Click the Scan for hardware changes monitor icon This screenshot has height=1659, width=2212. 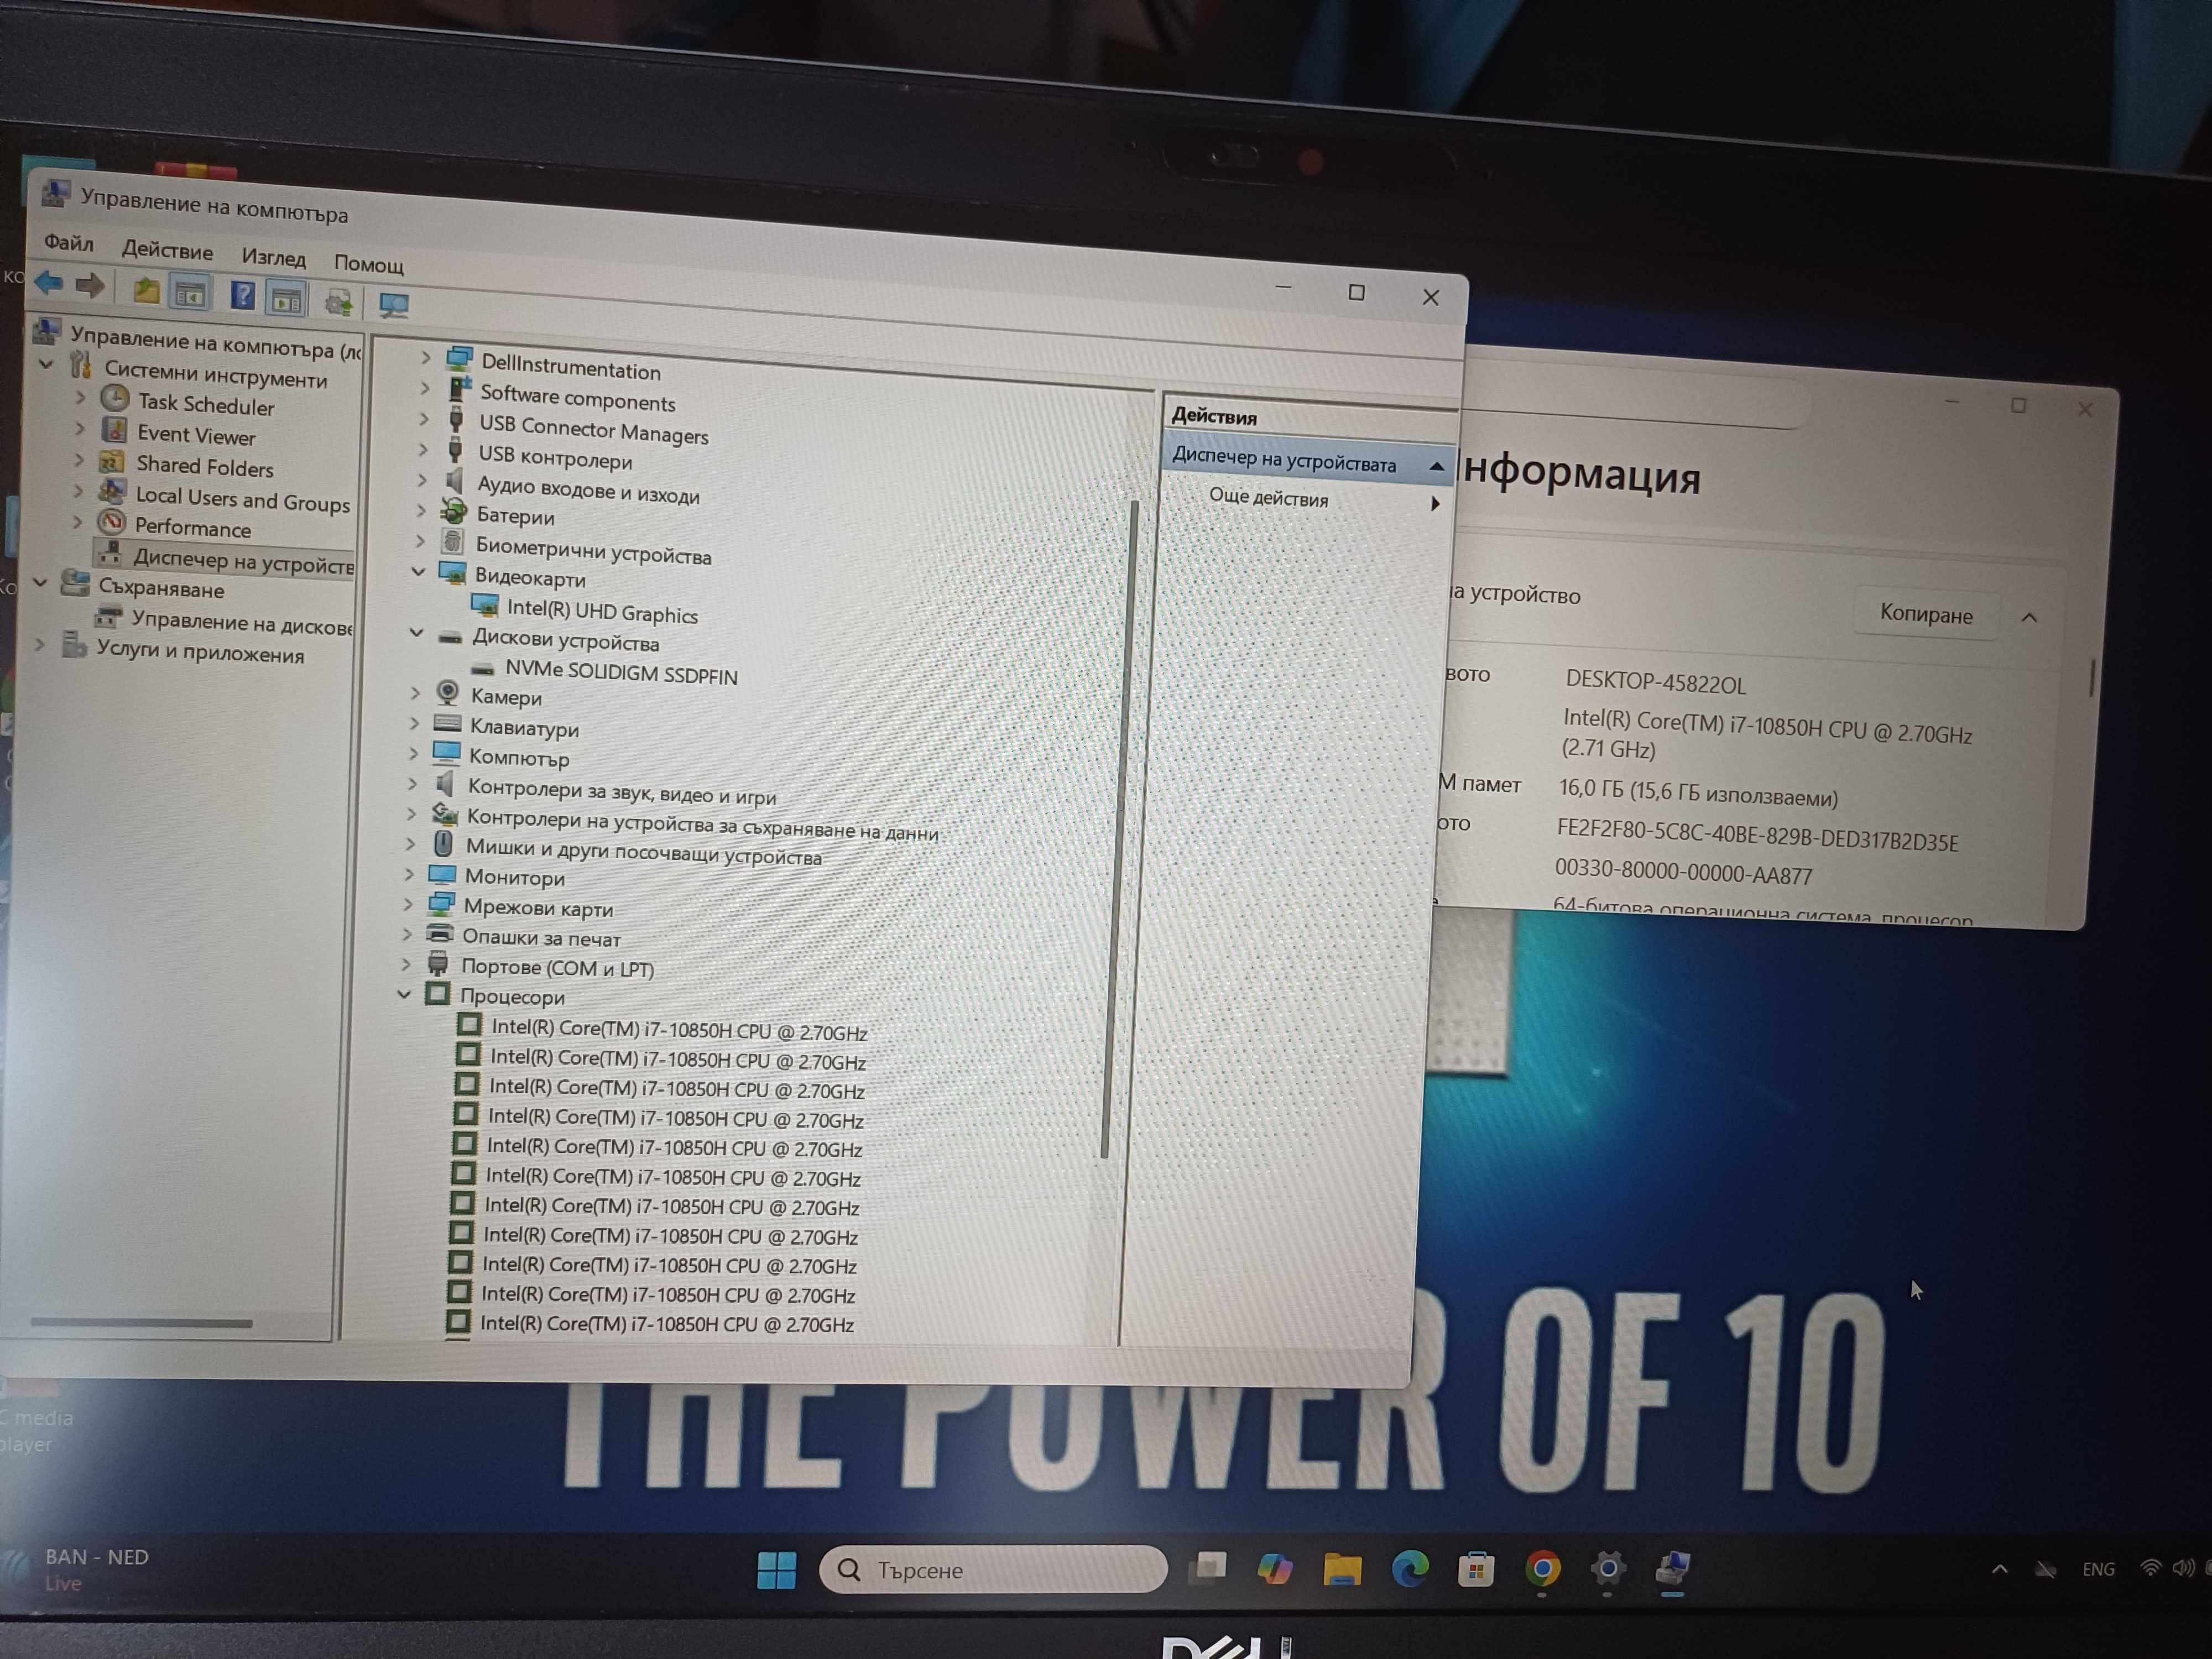click(x=393, y=305)
